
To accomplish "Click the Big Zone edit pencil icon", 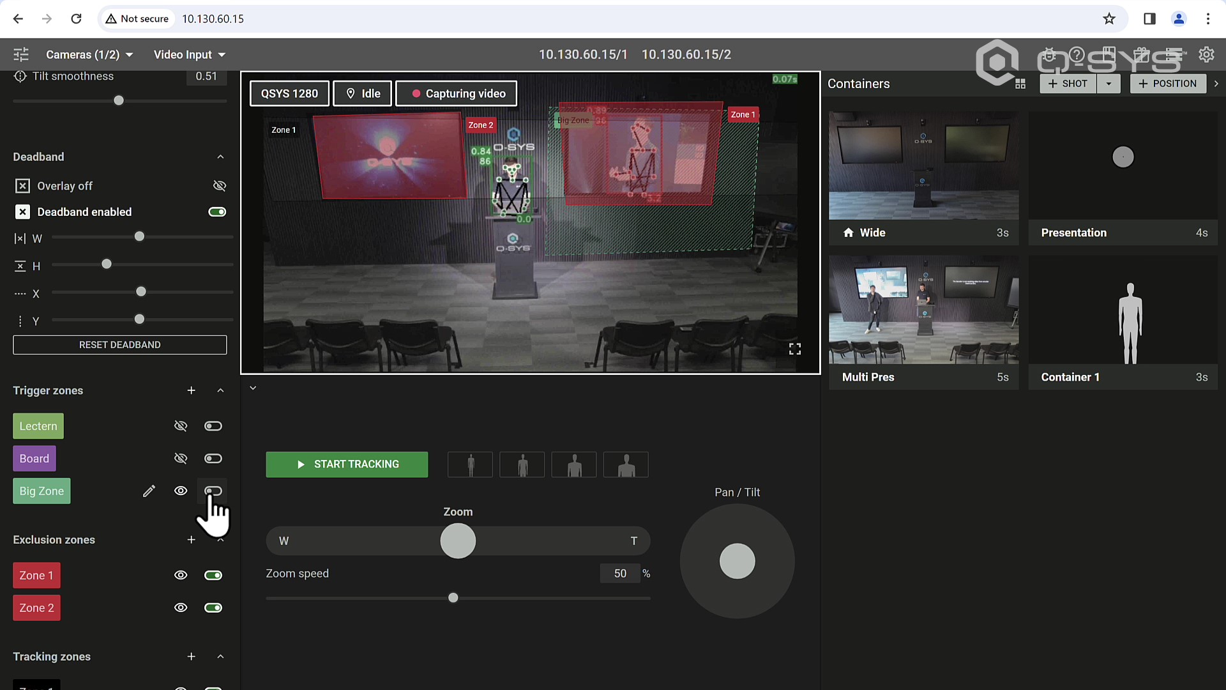I will [x=149, y=491].
